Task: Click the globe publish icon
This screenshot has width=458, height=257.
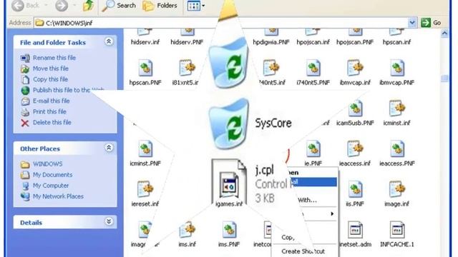Action: tap(25, 91)
